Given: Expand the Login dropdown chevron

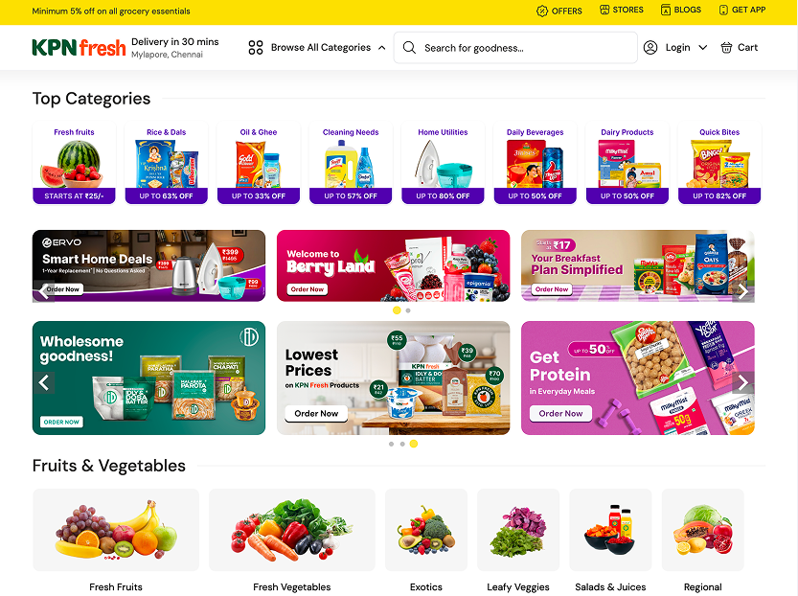Looking at the screenshot, I should pos(703,48).
